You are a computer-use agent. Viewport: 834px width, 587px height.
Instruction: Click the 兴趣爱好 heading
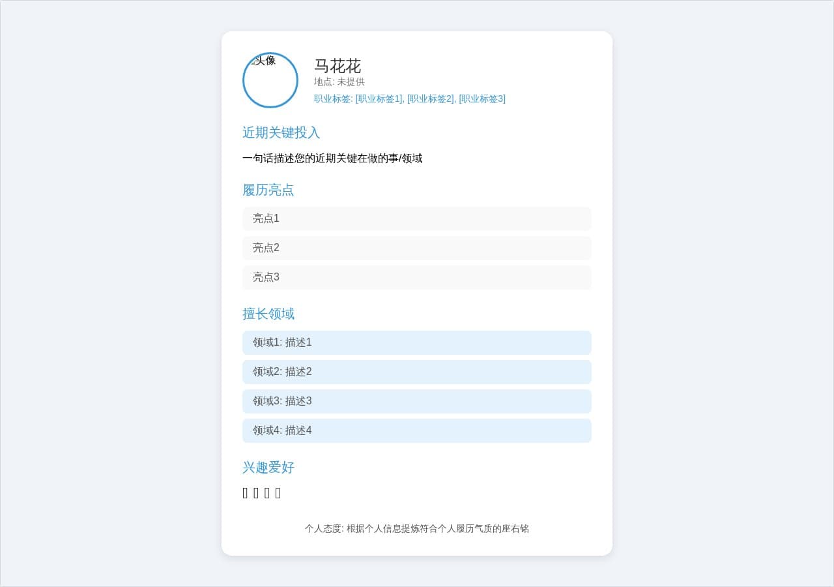point(268,467)
